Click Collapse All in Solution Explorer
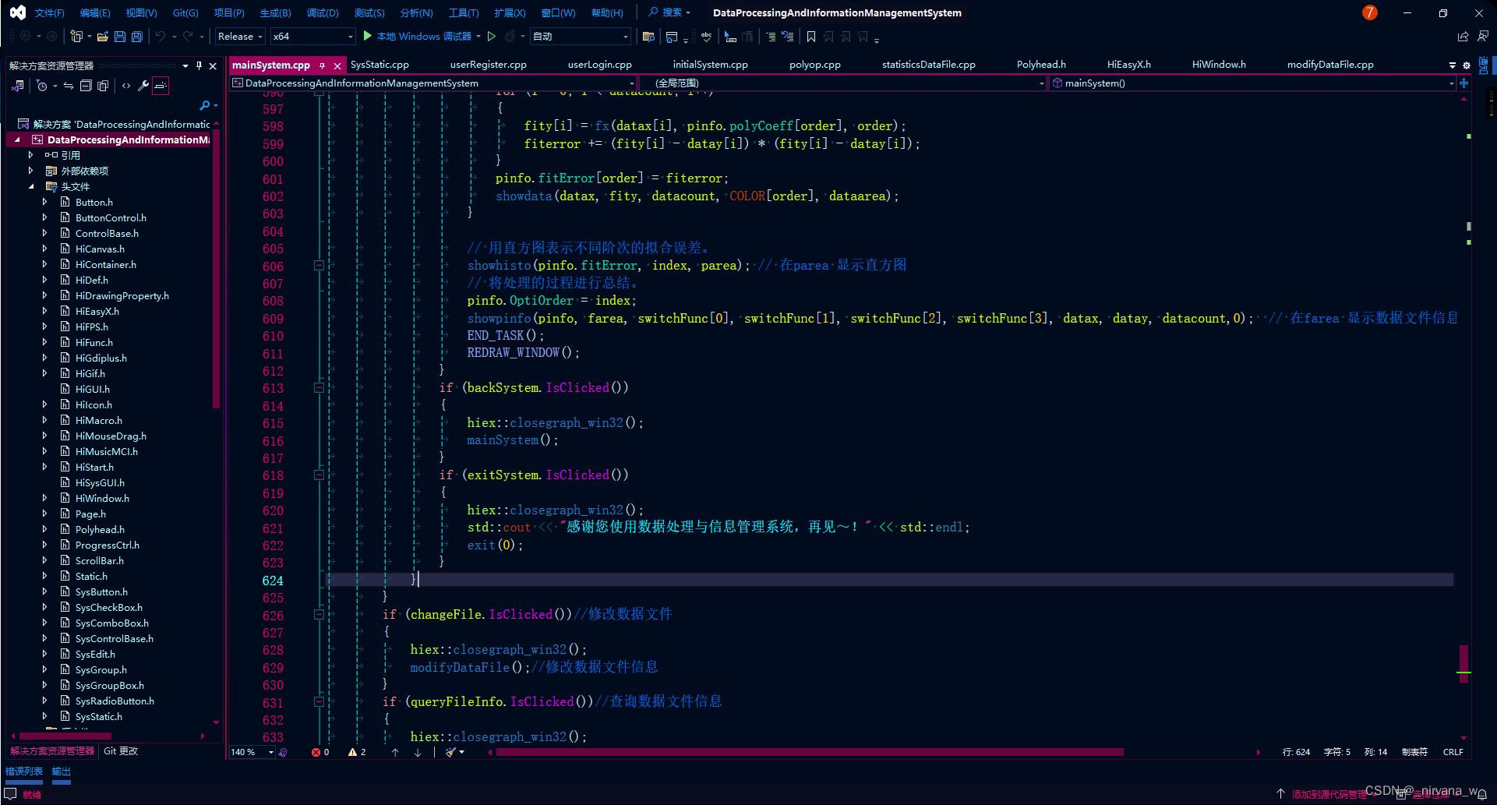The image size is (1497, 805). [86, 86]
